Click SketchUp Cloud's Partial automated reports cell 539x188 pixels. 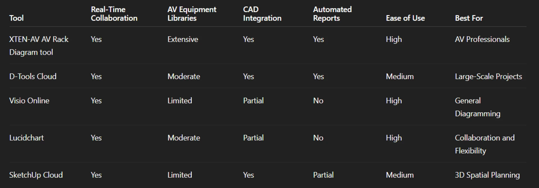point(323,175)
